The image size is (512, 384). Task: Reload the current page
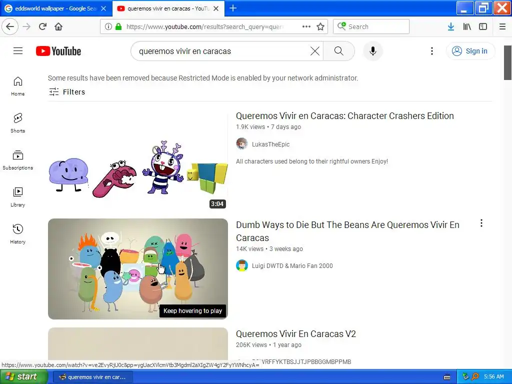43,26
